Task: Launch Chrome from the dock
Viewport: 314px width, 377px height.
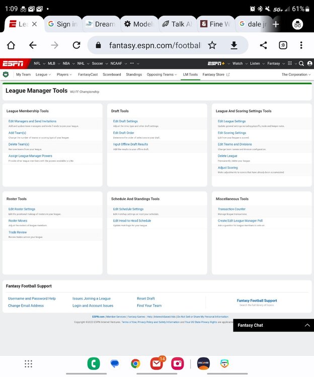Action: point(135,363)
